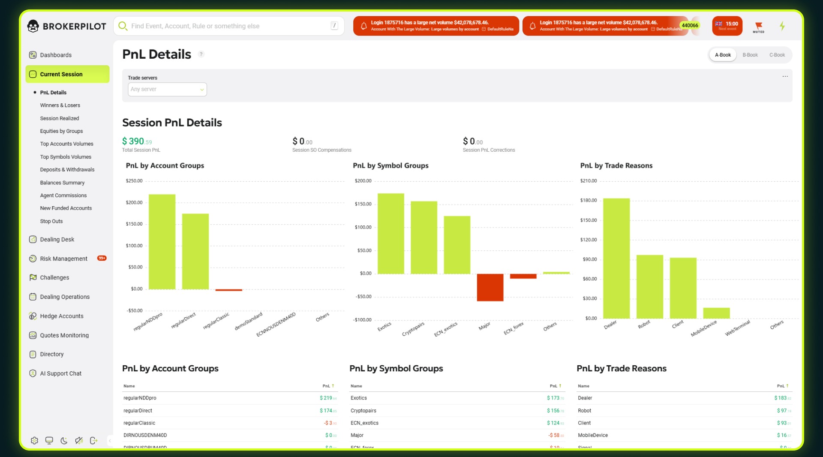823x457 pixels.
Task: Click the logout icon at sidebar bottom
Action: tap(94, 441)
